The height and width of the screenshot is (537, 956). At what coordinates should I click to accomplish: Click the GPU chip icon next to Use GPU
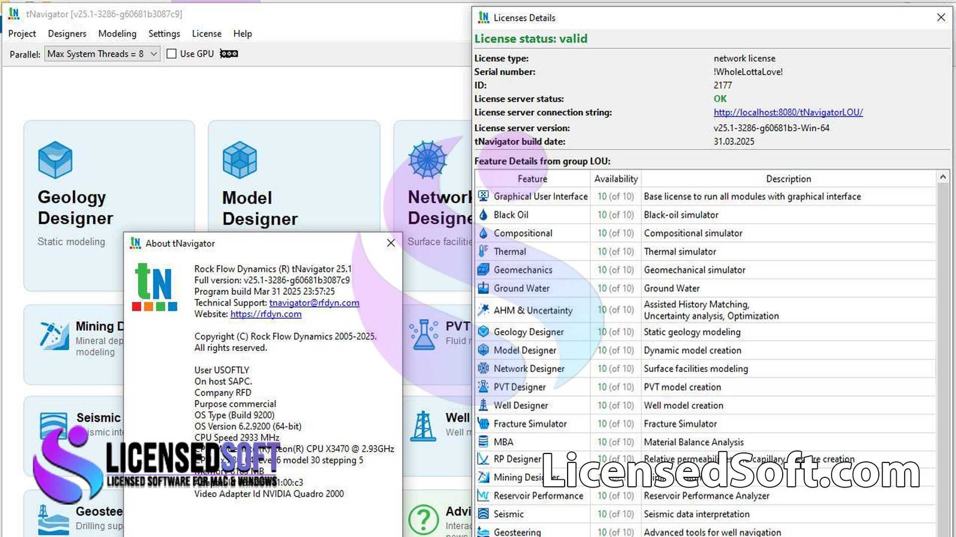coord(229,54)
